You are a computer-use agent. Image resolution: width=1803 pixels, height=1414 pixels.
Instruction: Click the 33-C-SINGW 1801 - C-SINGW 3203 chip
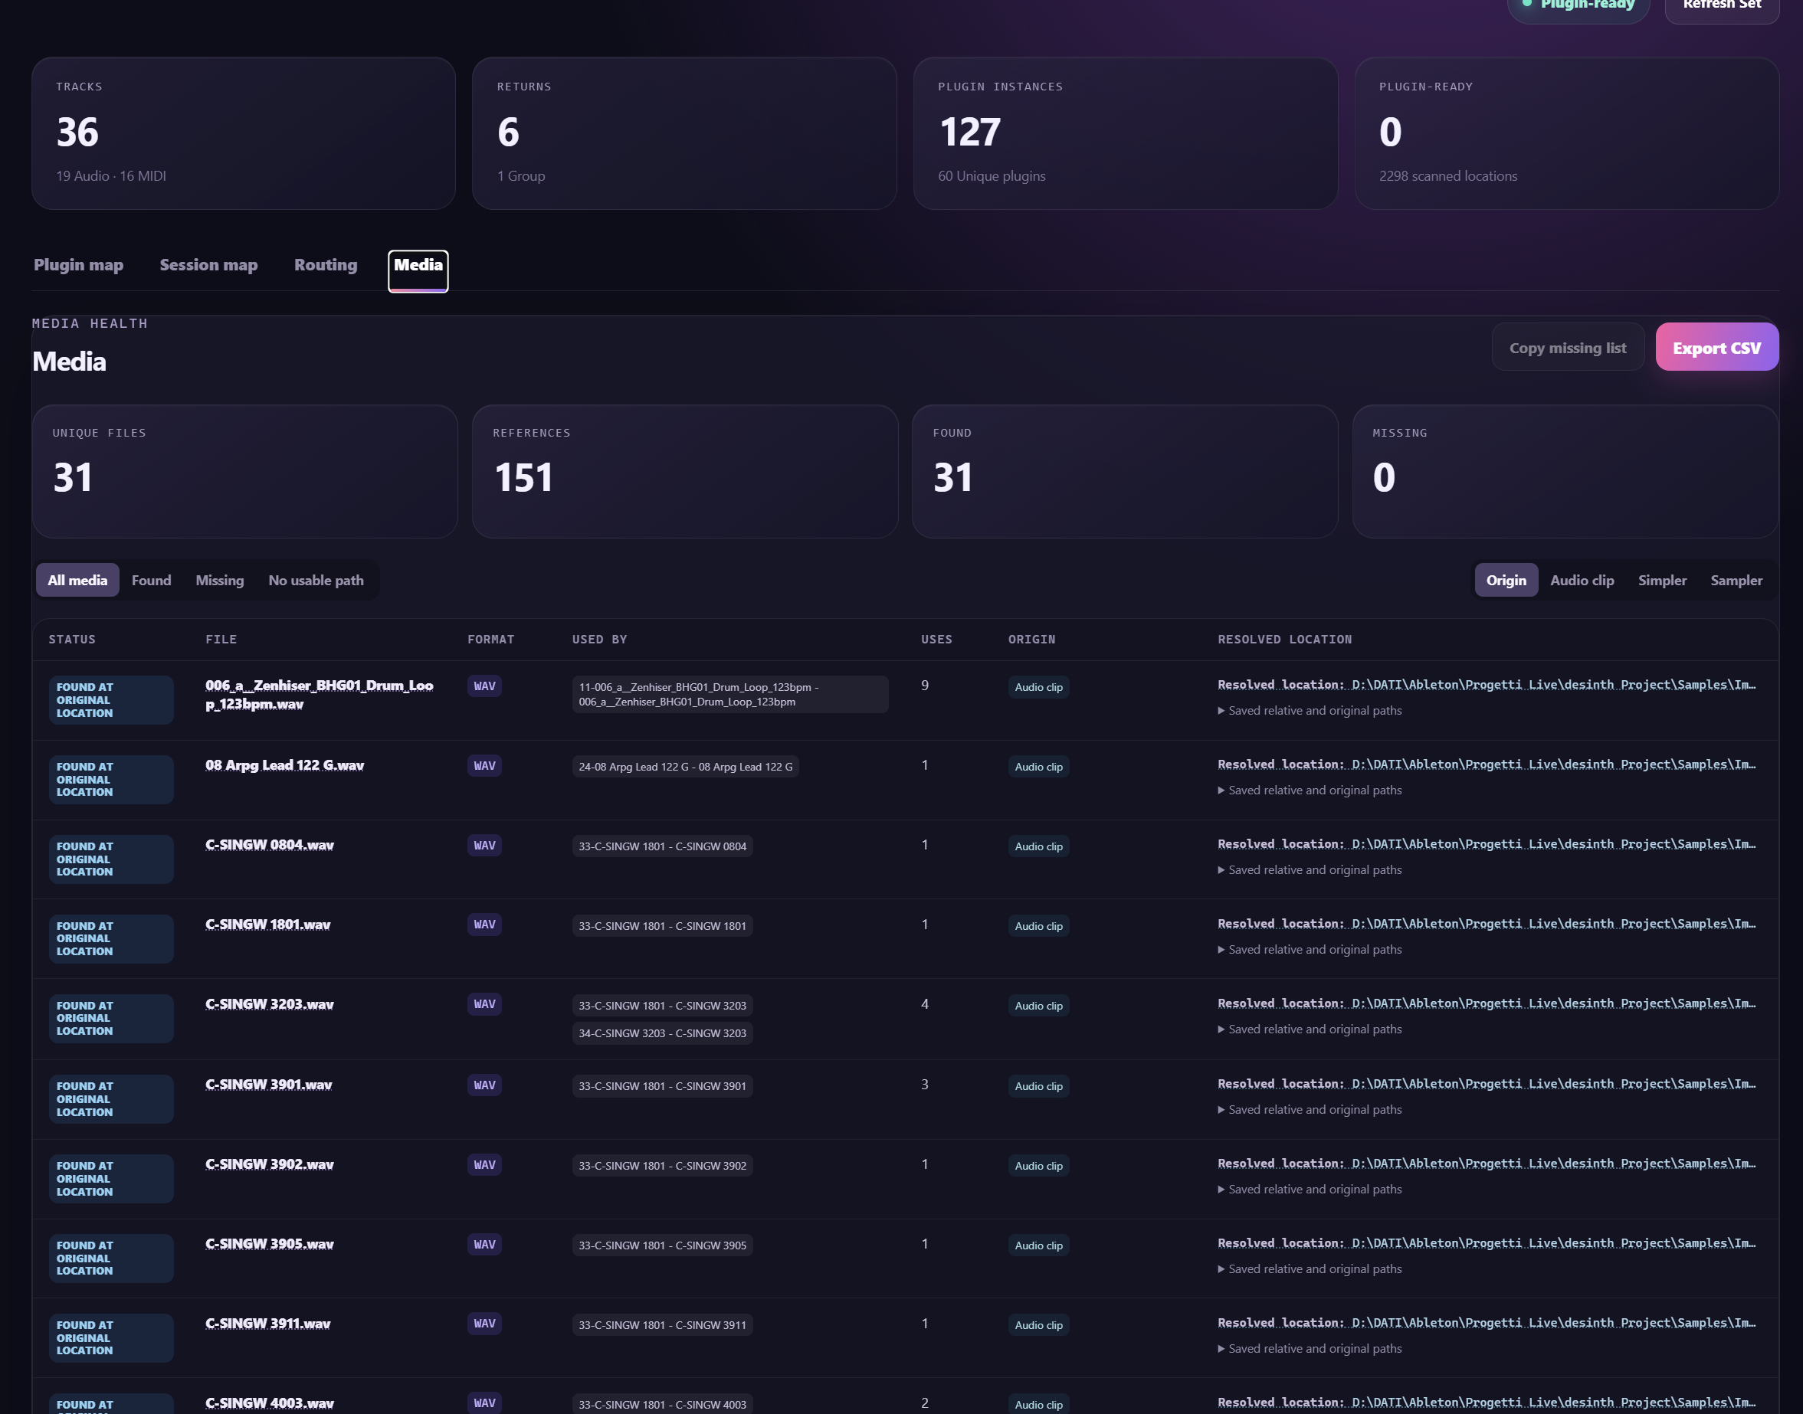(x=662, y=1005)
